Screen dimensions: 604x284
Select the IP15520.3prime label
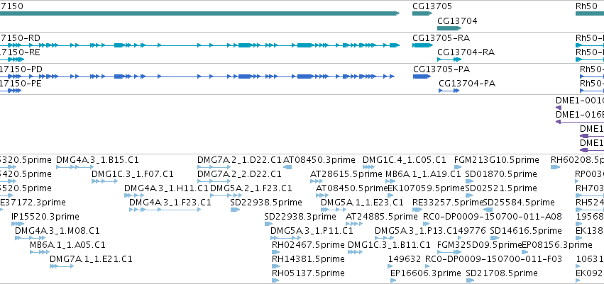pyautogui.click(x=45, y=217)
